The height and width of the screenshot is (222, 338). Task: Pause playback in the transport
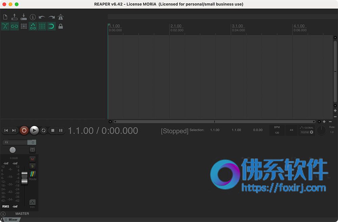pyautogui.click(x=61, y=130)
